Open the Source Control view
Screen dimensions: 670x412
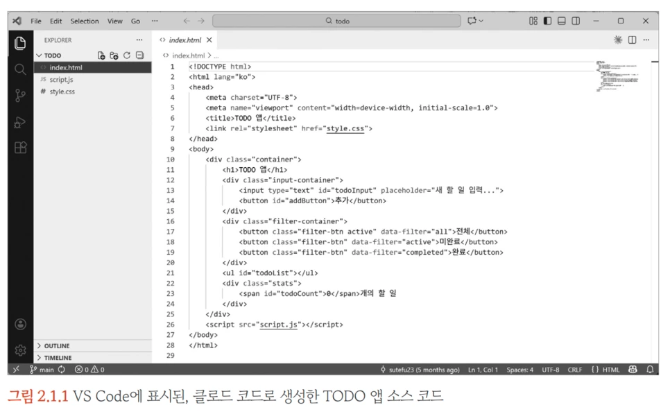[x=19, y=95]
